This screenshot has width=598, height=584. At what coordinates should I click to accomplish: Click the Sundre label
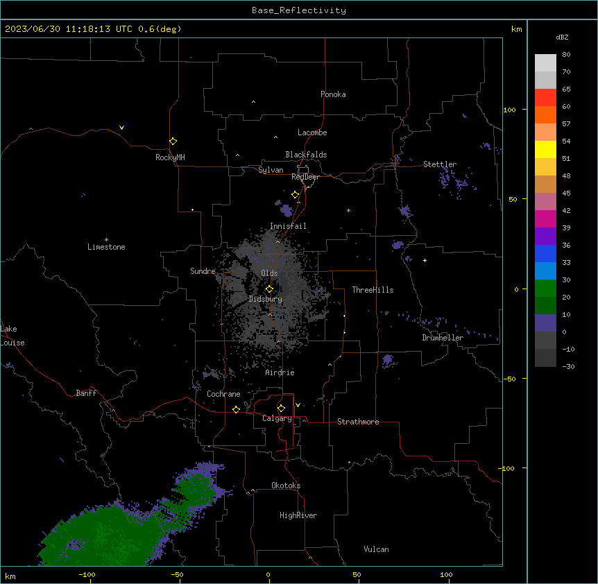click(203, 271)
